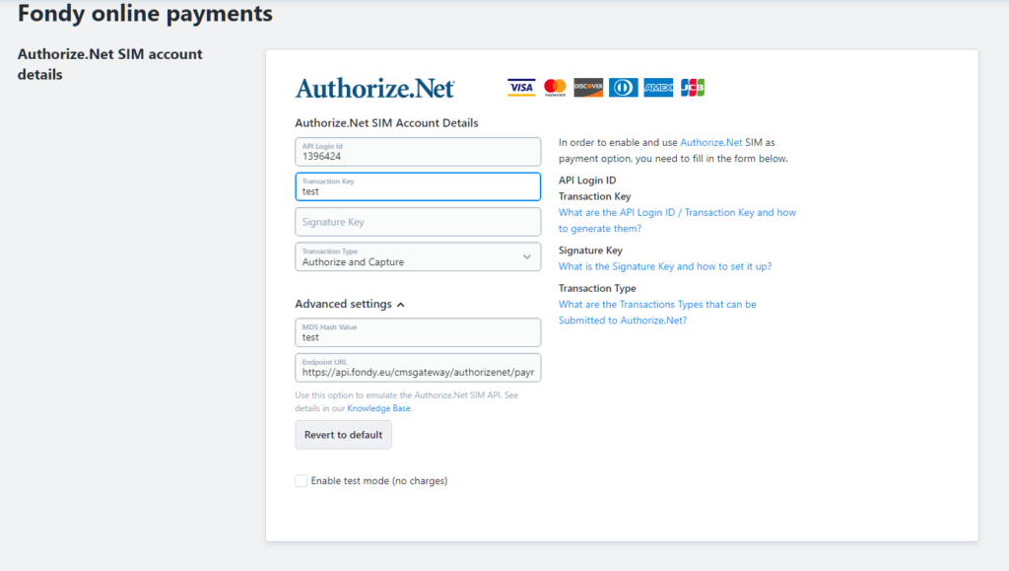Open the Knowledge Base link
This screenshot has height=571, width=1009.
click(x=379, y=408)
